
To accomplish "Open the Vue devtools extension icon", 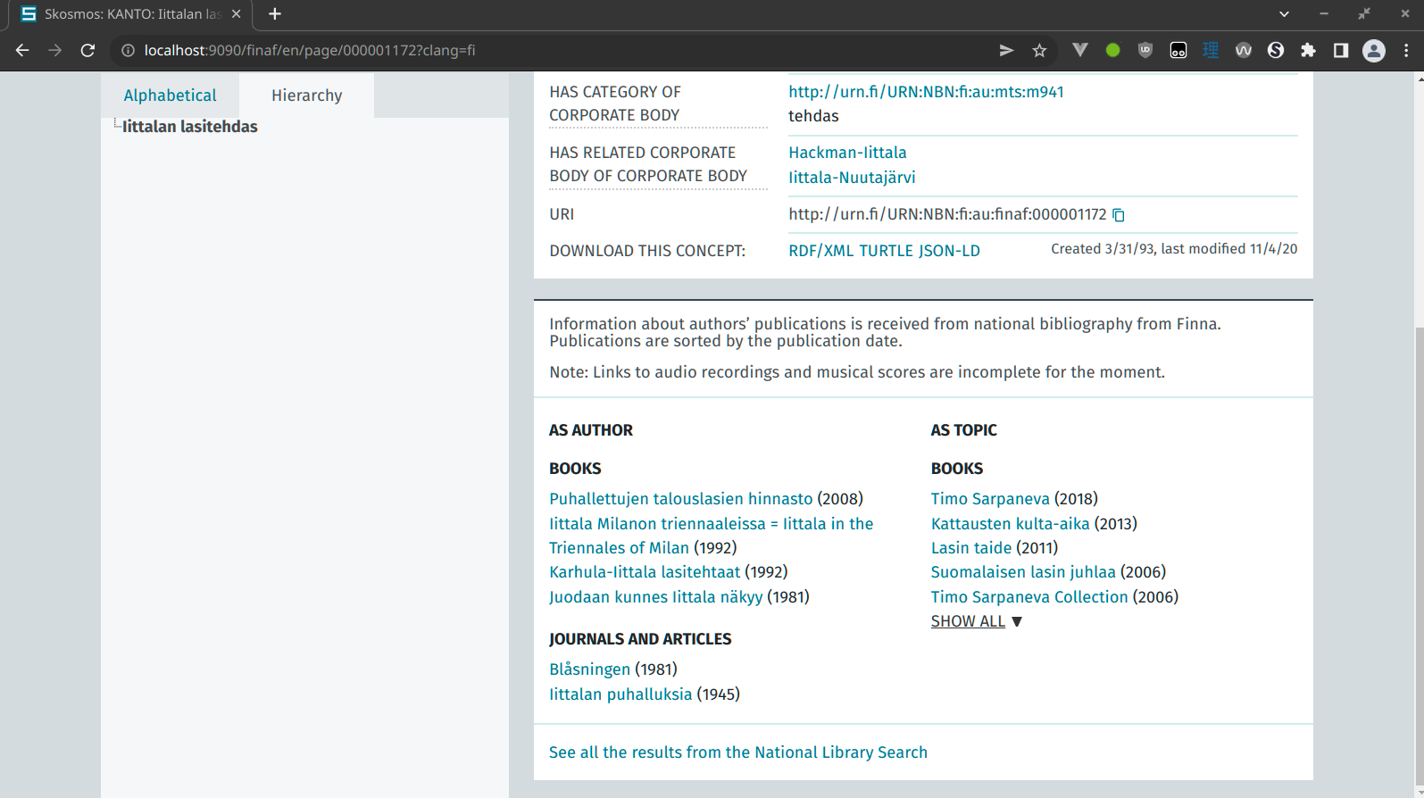I will (x=1080, y=50).
